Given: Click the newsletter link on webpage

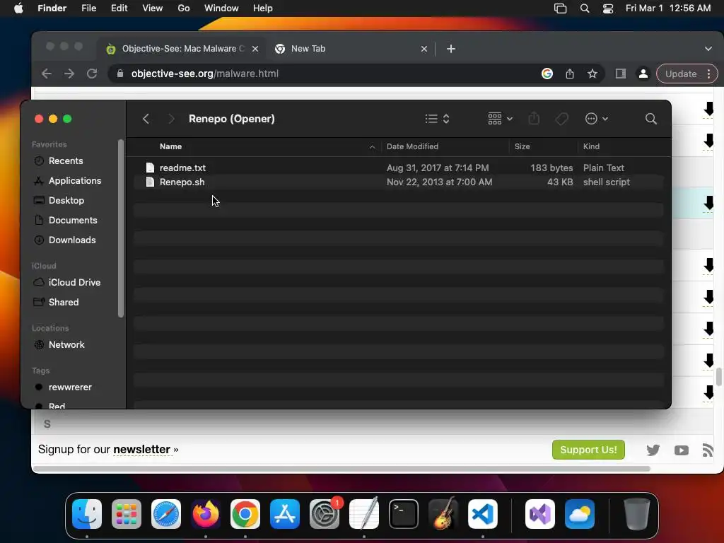Looking at the screenshot, I should (x=141, y=449).
